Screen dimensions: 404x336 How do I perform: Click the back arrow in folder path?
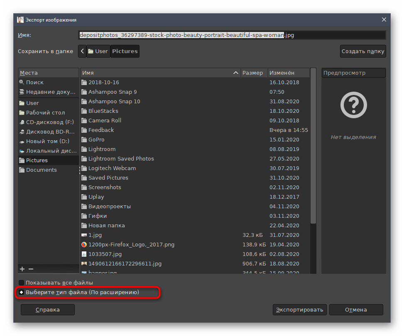(82, 51)
